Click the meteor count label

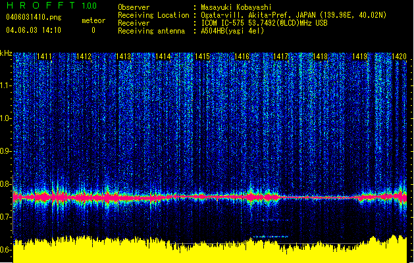pos(93,20)
